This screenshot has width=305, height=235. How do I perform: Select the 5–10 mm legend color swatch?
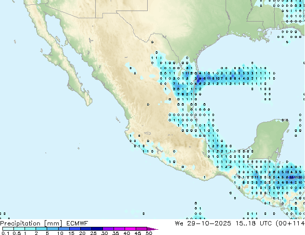pyautogui.click(x=52, y=229)
